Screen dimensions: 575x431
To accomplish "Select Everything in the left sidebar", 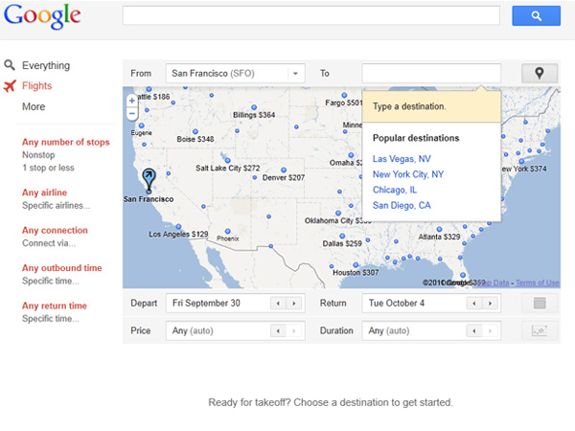I will 46,66.
